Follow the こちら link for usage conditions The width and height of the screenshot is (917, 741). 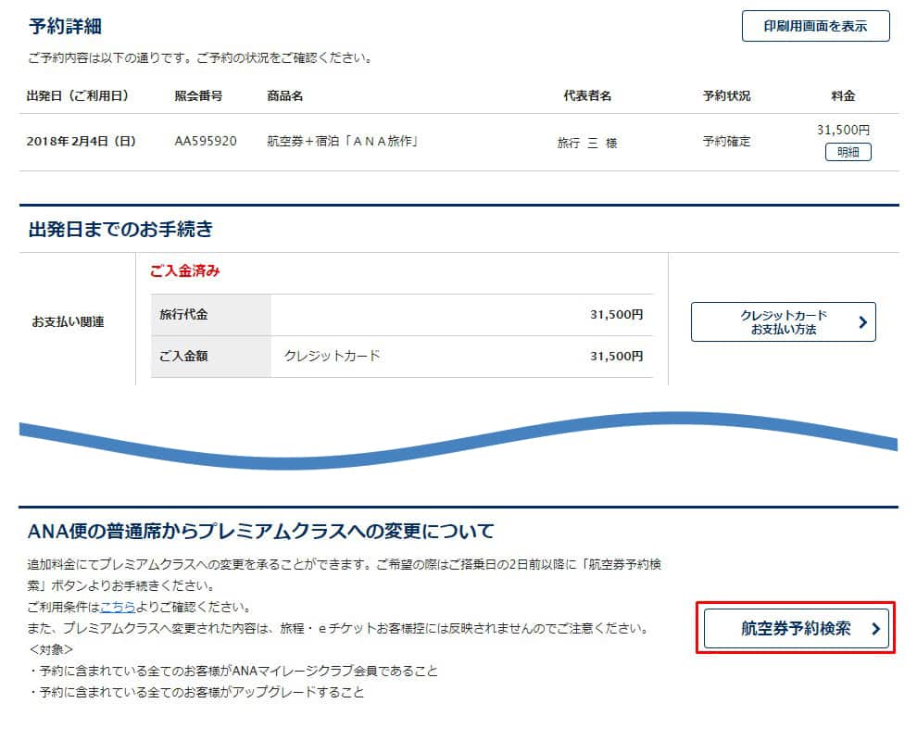point(118,608)
